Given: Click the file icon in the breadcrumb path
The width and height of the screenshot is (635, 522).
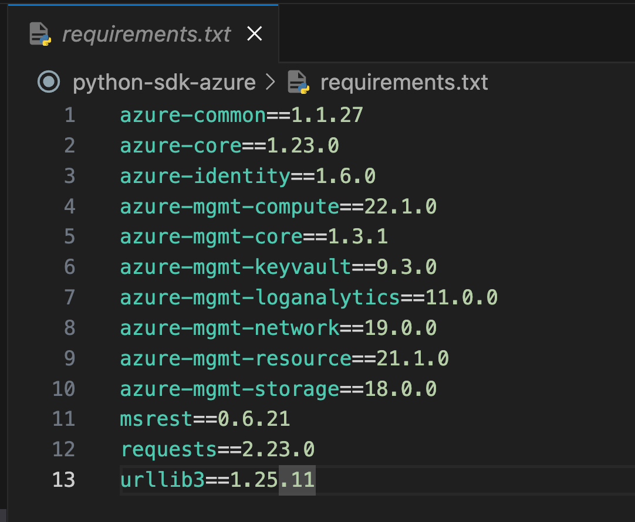Looking at the screenshot, I should (298, 83).
